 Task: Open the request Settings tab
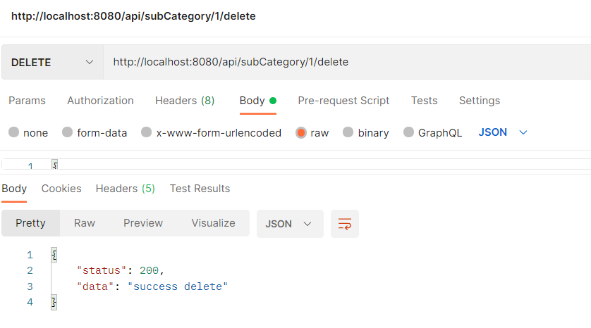tap(480, 101)
